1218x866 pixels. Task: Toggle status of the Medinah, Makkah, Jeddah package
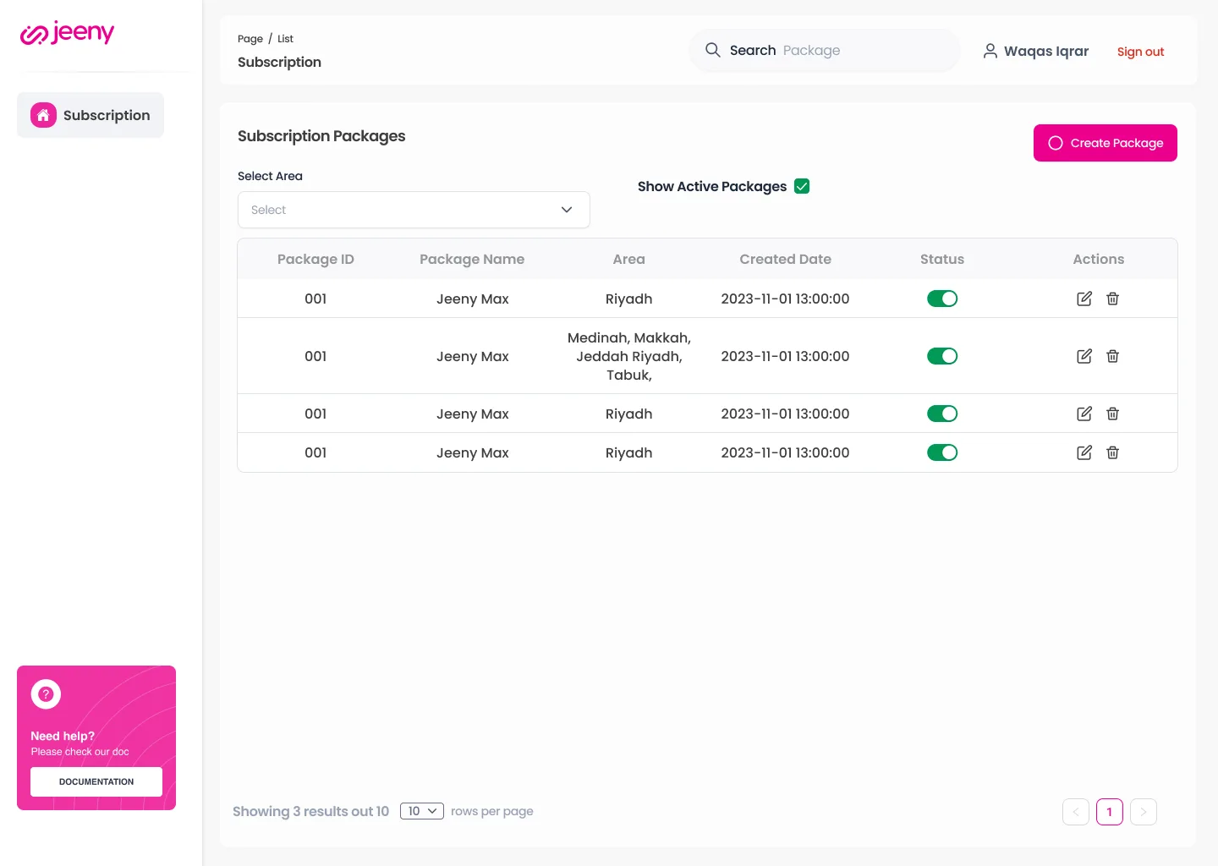942,356
